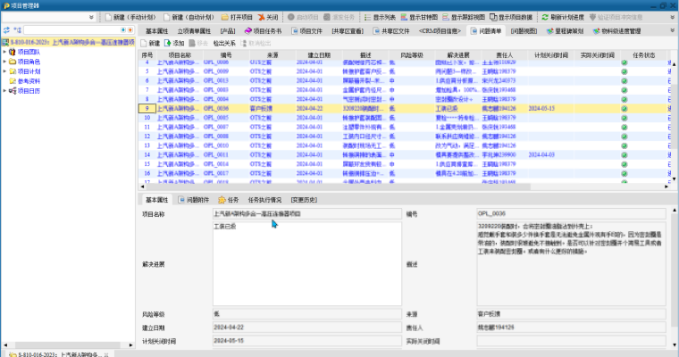Click 新建（自动计划） toolbar button
Image resolution: width=679 pixels, height=357 pixels.
[x=189, y=17]
